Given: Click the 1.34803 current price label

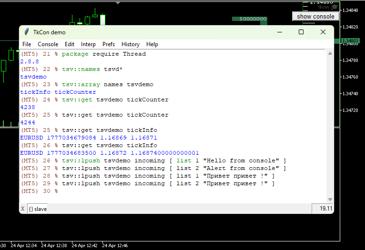Looking at the screenshot, I should [350, 41].
